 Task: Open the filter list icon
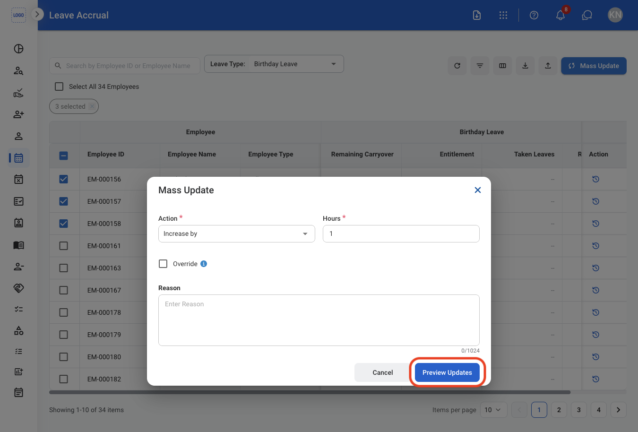tap(480, 66)
